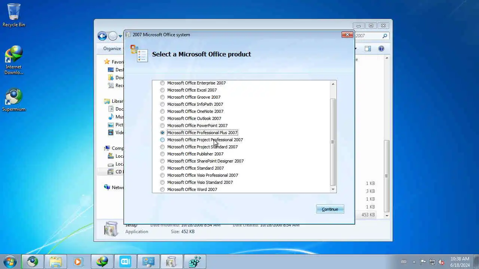Screen dimensions: 479x269
Task: Select Microsoft Office PowerPoint 2007
Action: pos(162,126)
